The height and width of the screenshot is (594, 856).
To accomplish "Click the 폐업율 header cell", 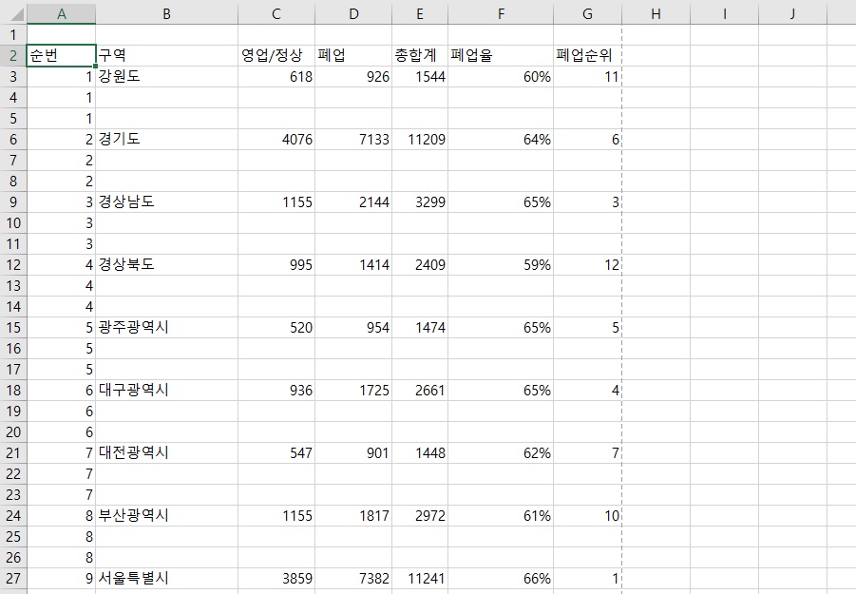I will 501,56.
